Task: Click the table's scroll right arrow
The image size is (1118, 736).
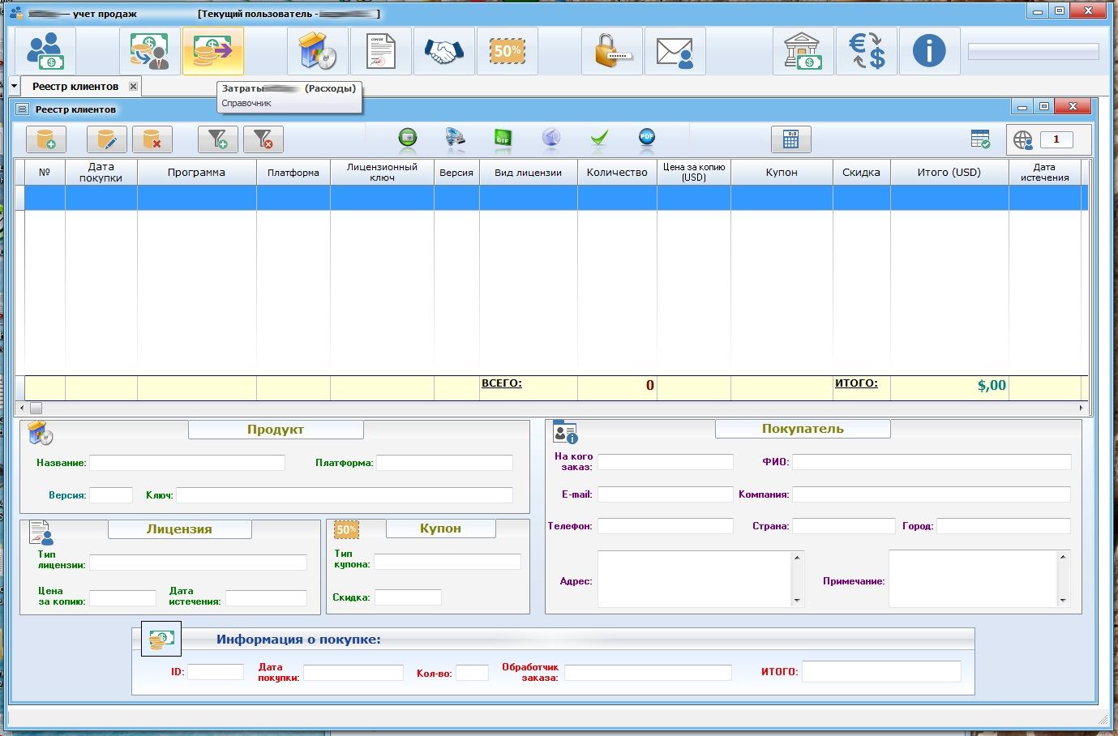Action: click(1082, 408)
